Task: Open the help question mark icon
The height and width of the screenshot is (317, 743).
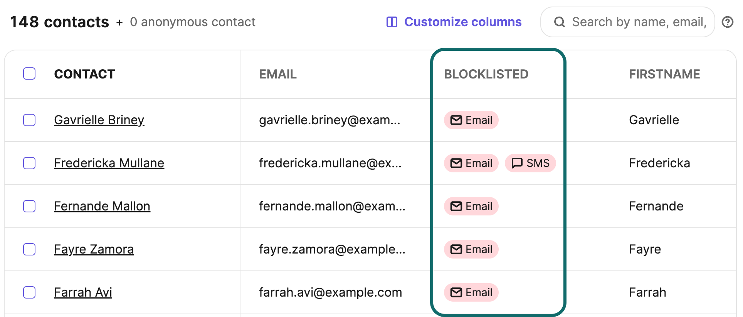Action: click(728, 22)
